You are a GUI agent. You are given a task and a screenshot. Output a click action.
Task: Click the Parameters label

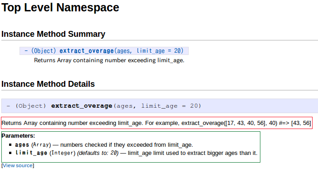pos(18,136)
